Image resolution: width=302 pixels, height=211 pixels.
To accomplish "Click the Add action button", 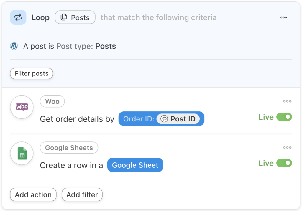I will point(33,194).
